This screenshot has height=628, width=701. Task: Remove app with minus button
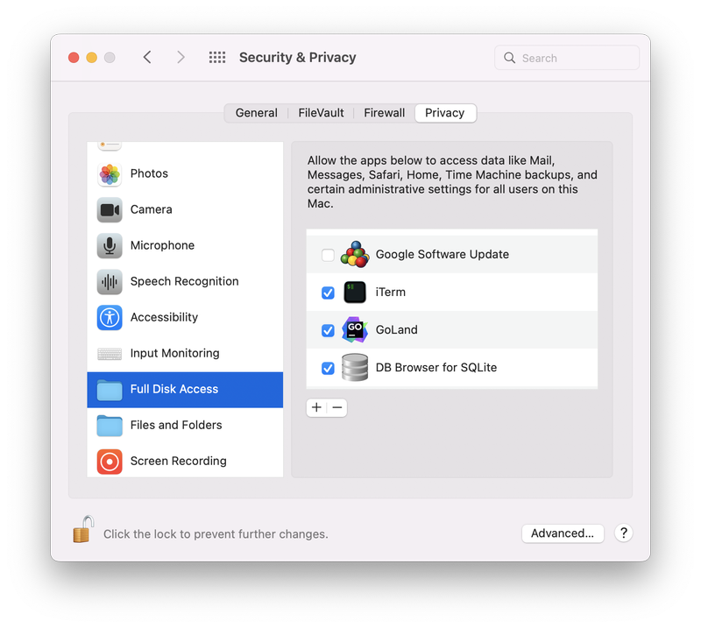337,407
